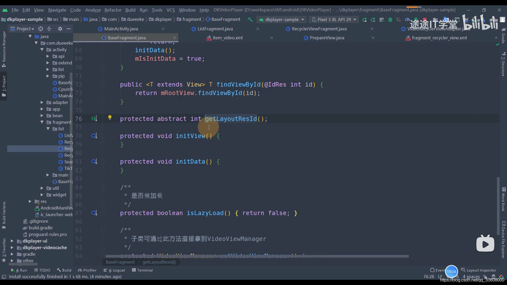Image resolution: width=507 pixels, height=285 pixels.
Task: Open the 4: Run tool window
Action: [x=19, y=270]
